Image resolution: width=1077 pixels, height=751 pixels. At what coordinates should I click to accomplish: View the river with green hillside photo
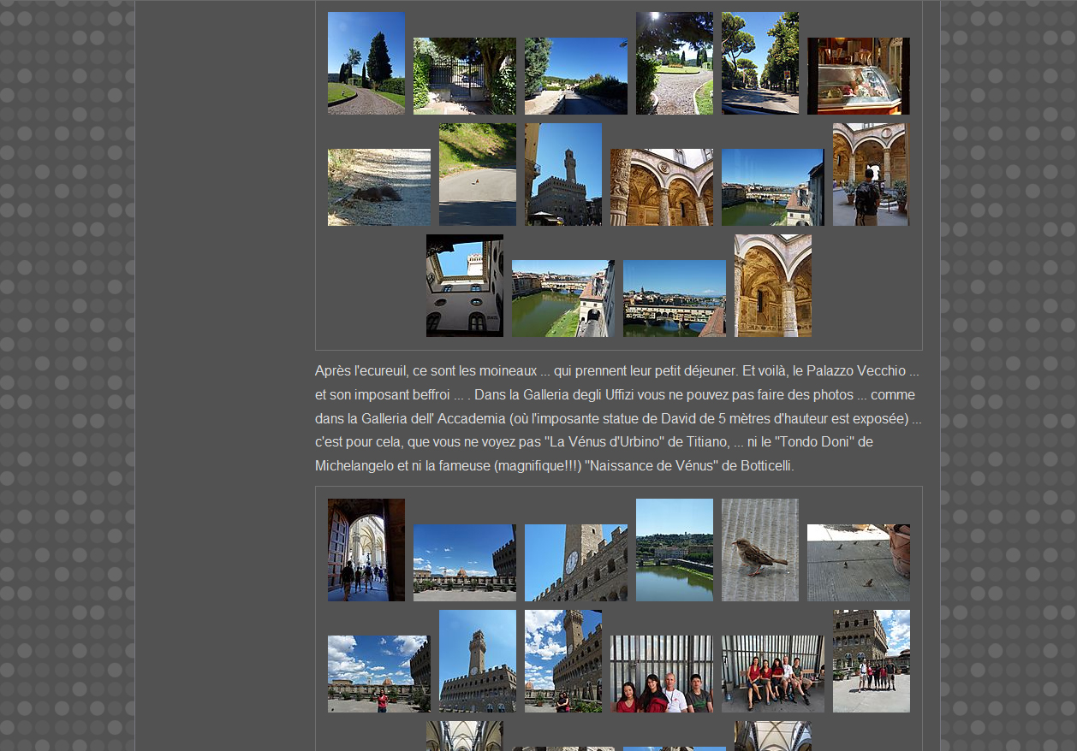click(x=674, y=550)
